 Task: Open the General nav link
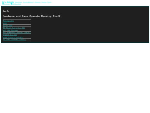tap(18, 2)
